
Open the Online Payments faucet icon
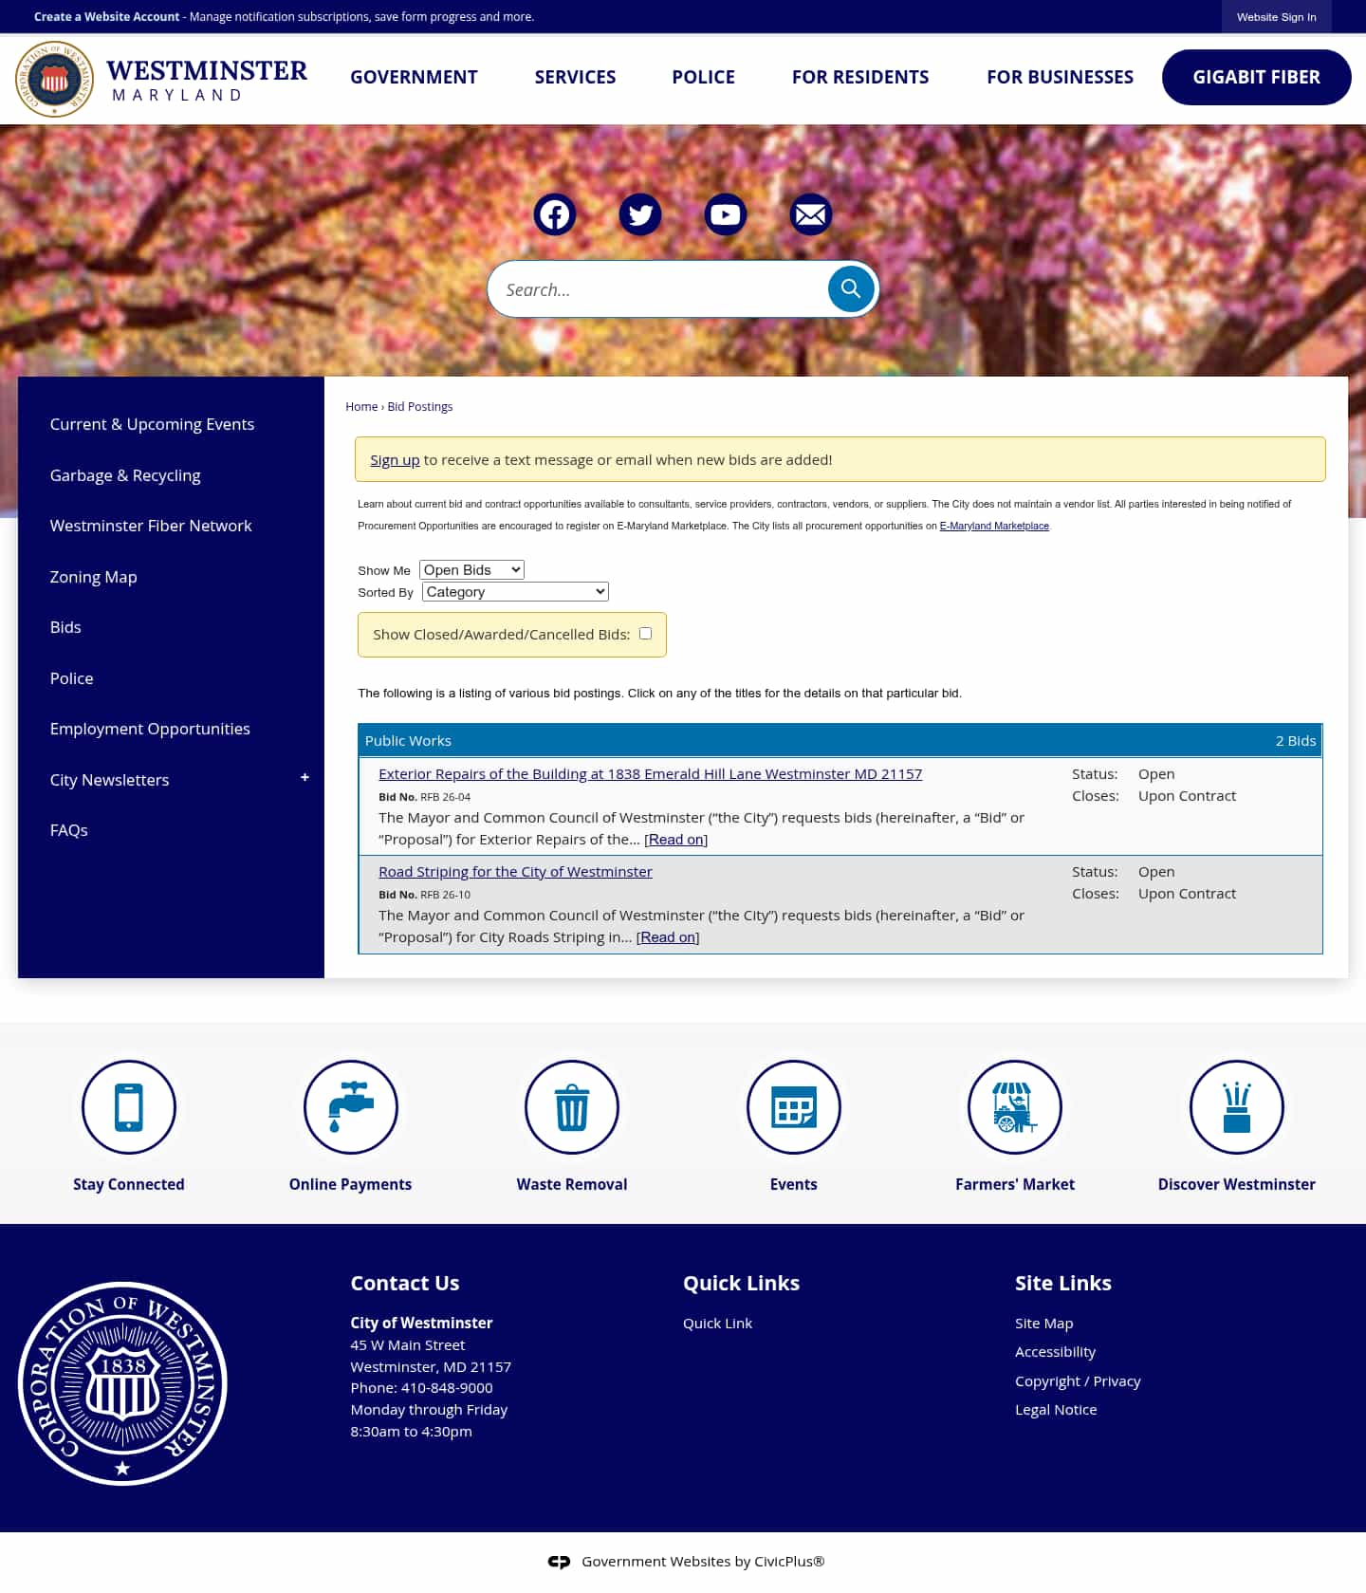pos(351,1107)
